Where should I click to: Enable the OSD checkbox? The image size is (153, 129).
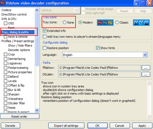click(x=6, y=23)
